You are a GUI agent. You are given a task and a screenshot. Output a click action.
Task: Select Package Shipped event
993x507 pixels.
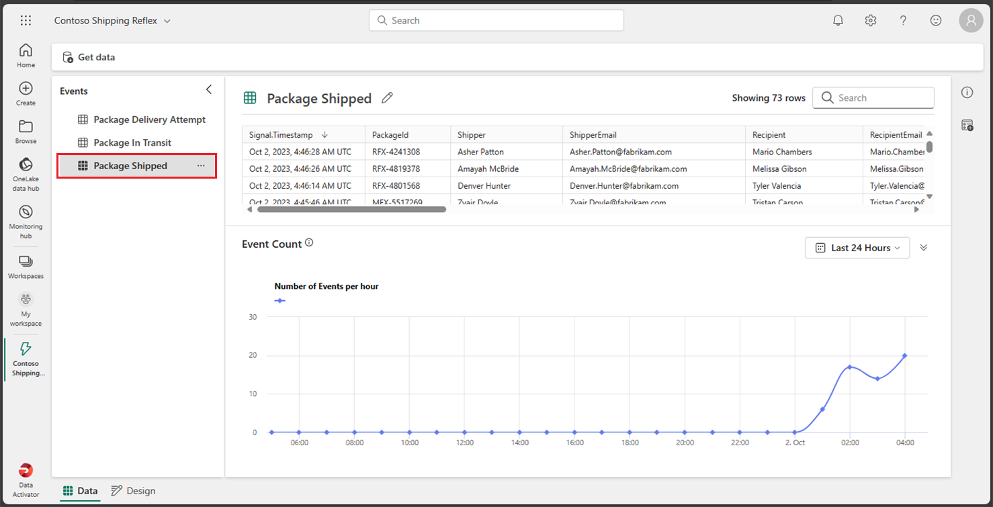(137, 166)
